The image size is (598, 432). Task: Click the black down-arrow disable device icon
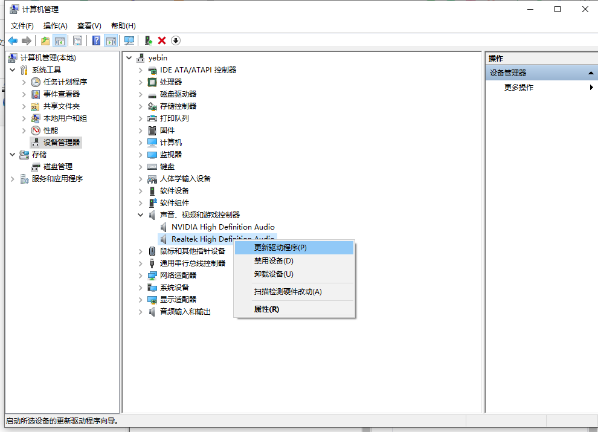tap(176, 40)
